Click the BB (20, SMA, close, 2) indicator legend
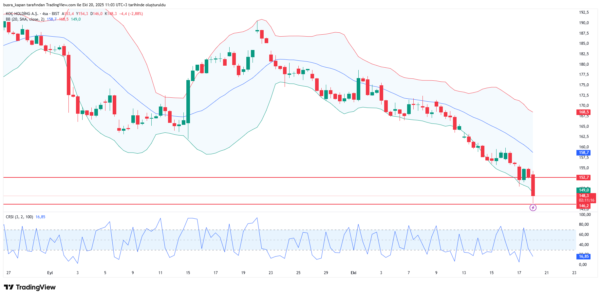This screenshot has height=297, width=601. (x=25, y=19)
